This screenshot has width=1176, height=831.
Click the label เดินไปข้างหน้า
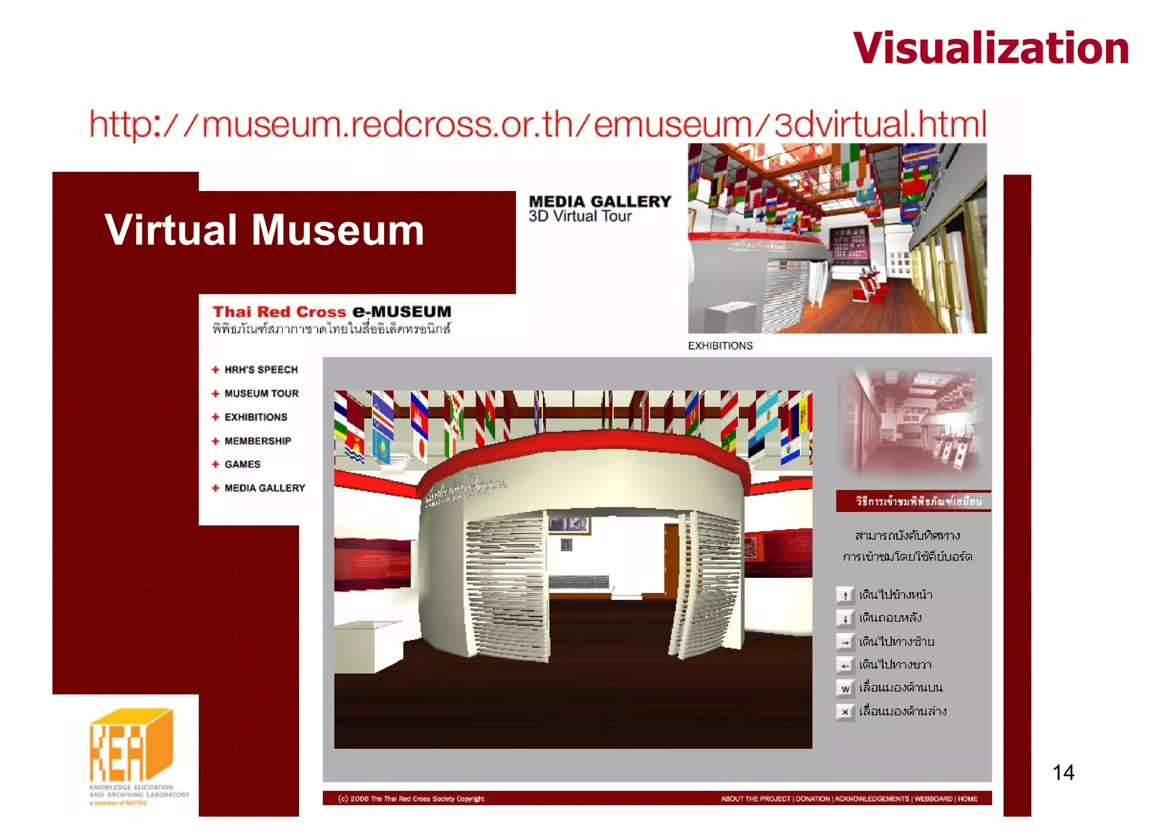tap(896, 595)
